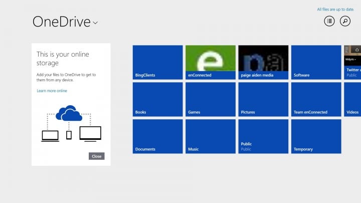Expand the OneDrive title dropdown chevron
This screenshot has width=361, height=203.
pyautogui.click(x=95, y=23)
